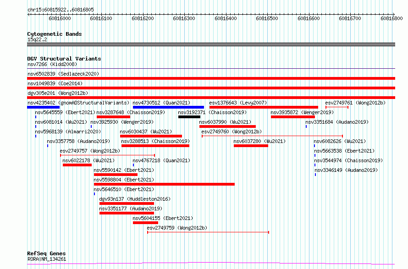Click the red bar under nsv6022178 (Wu2021)
Image resolution: width=408 pixels, height=269 pixels.
tap(77, 165)
